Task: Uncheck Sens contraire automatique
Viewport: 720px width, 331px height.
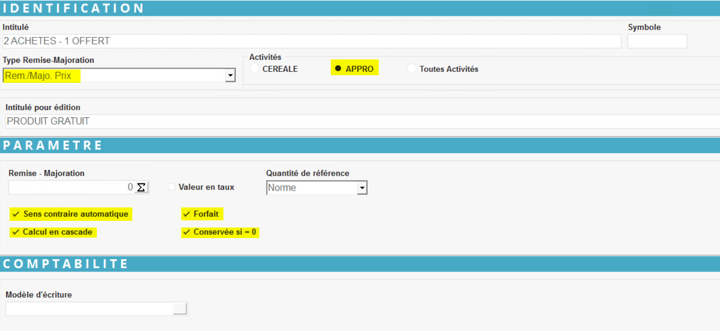Action: 16,214
